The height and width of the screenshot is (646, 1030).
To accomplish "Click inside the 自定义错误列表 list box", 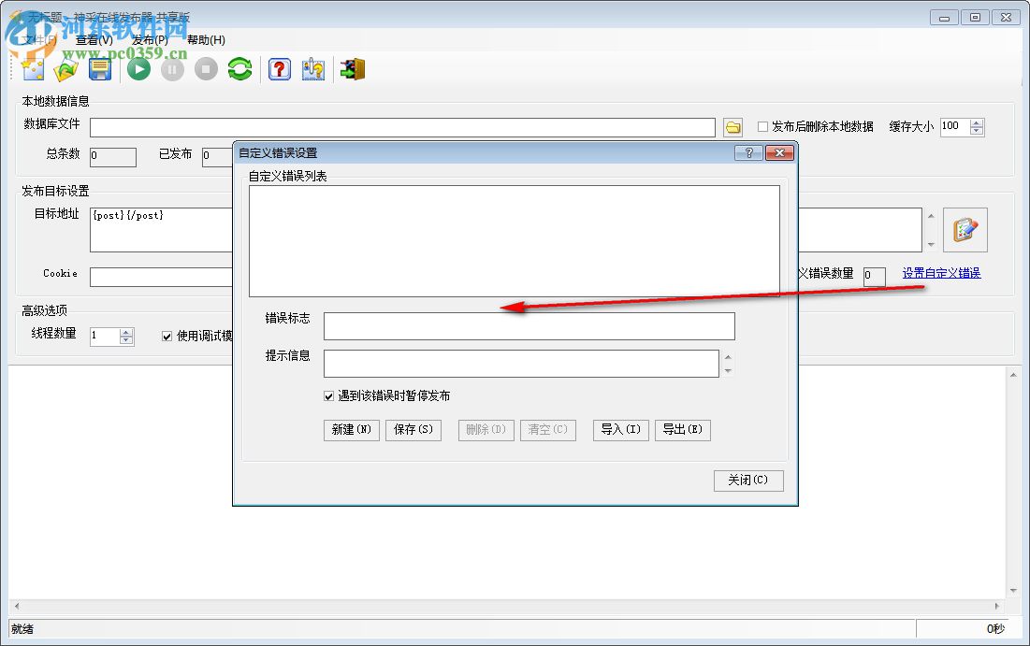I will pos(515,241).
